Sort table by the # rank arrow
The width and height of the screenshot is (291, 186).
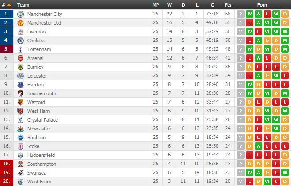(9, 5)
